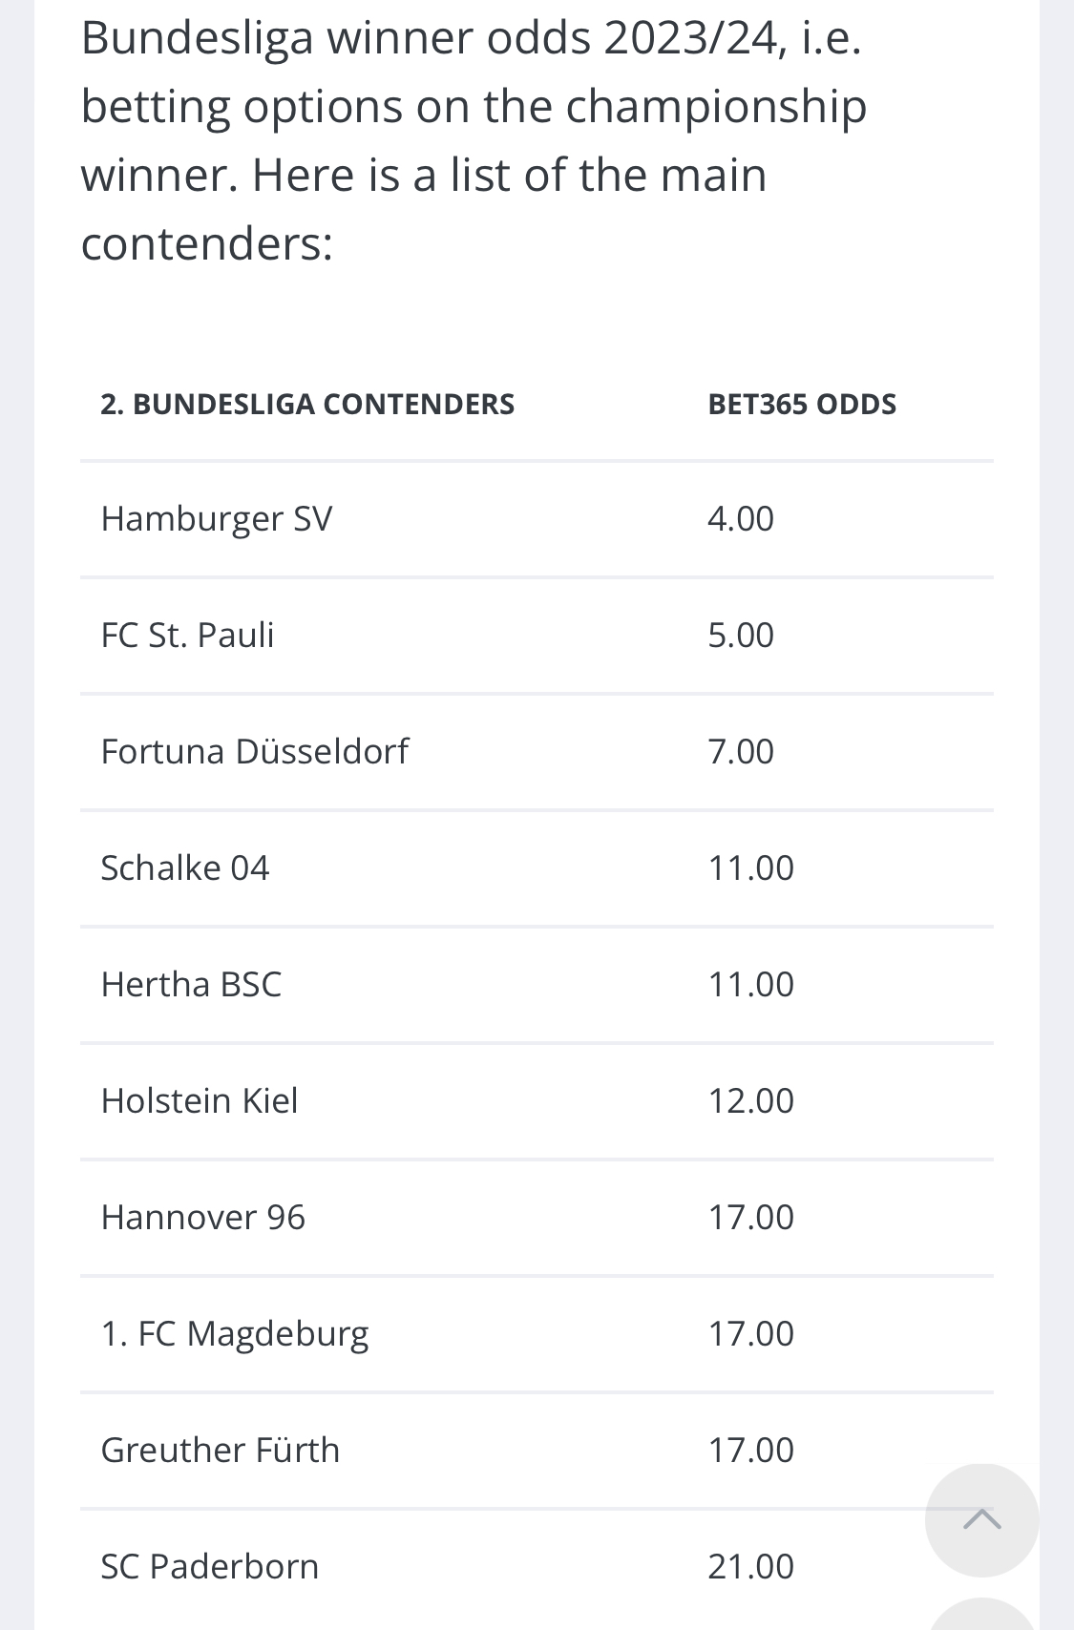Image resolution: width=1074 pixels, height=1630 pixels.
Task: Select Hertha BSC team entry
Action: tap(191, 985)
